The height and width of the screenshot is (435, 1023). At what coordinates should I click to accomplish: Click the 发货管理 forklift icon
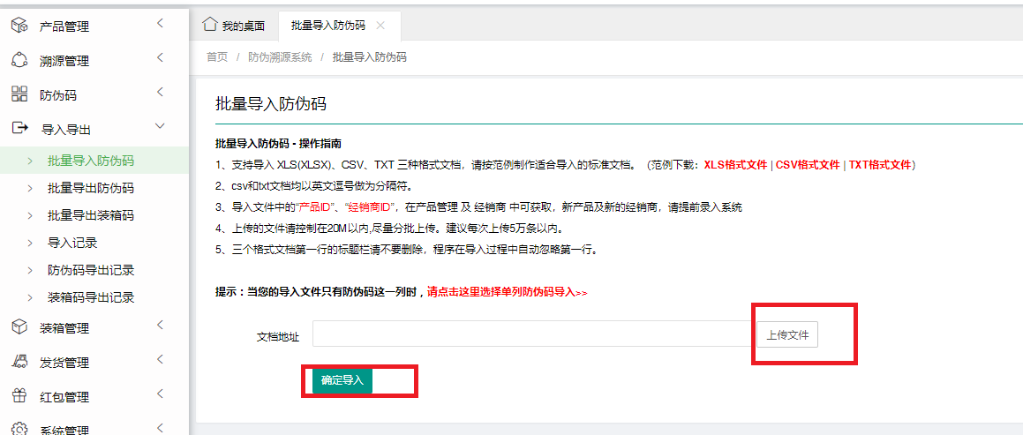(19, 362)
